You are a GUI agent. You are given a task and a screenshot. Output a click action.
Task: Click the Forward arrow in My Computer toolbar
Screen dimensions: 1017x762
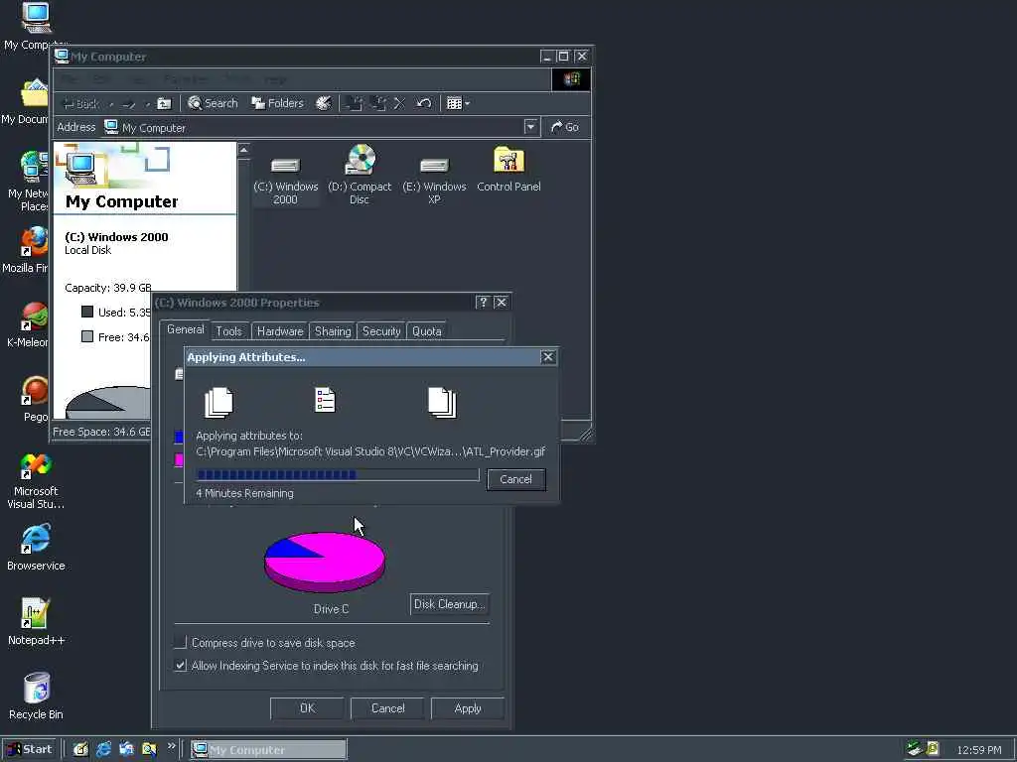[128, 103]
